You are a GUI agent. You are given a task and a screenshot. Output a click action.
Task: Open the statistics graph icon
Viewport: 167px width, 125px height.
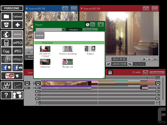click(x=18, y=86)
